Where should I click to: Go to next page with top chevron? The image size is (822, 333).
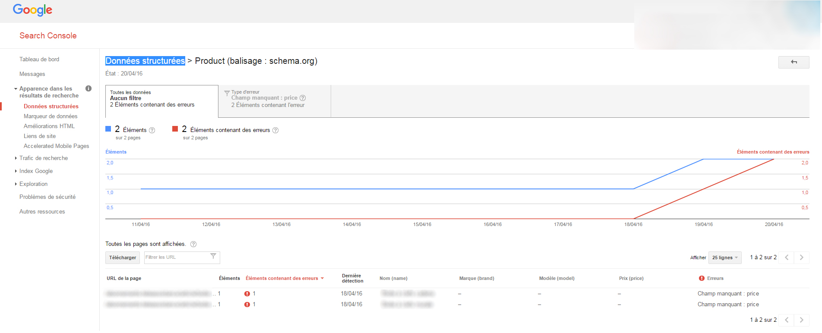pyautogui.click(x=801, y=258)
